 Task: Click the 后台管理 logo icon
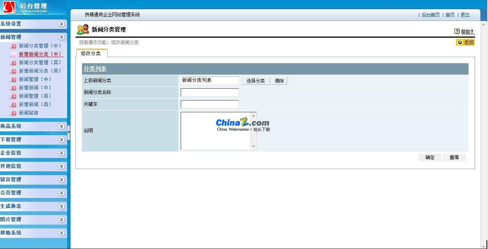[x=9, y=7]
